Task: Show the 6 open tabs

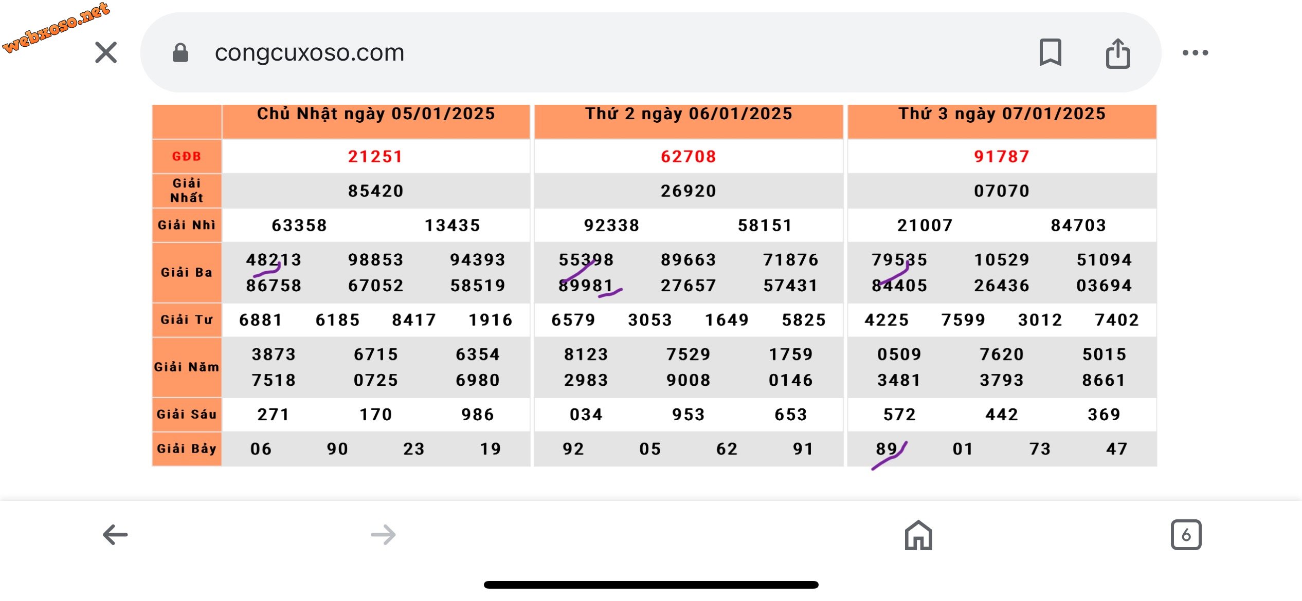Action: click(x=1186, y=535)
